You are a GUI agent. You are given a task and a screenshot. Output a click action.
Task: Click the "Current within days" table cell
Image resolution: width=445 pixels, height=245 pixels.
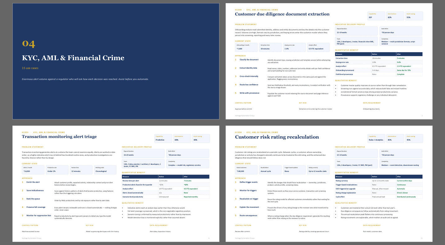[x=404, y=180]
